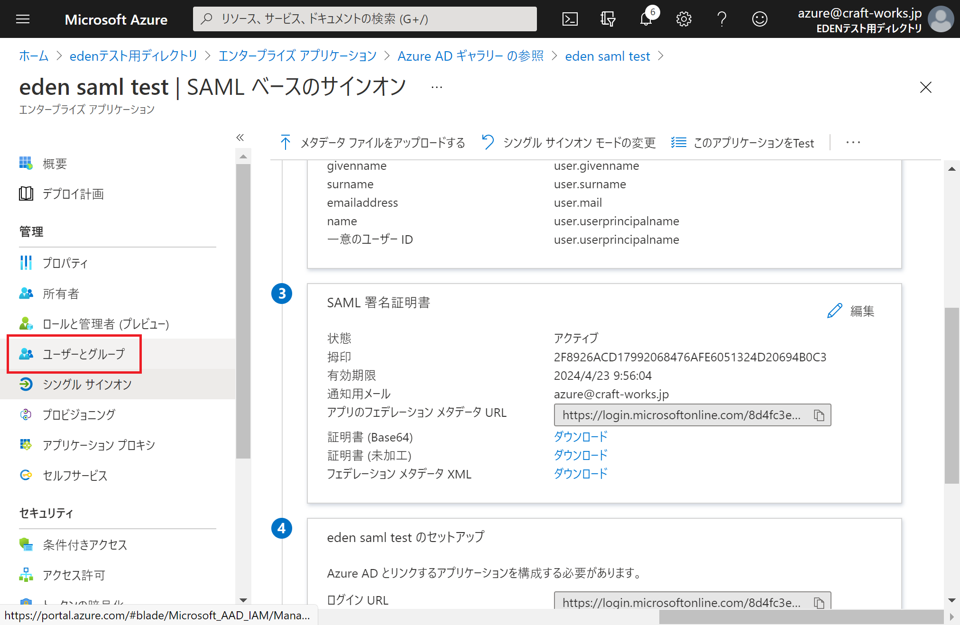Go to eden saml test breadcrumb
Viewport: 960px width, 625px height.
pyautogui.click(x=608, y=56)
